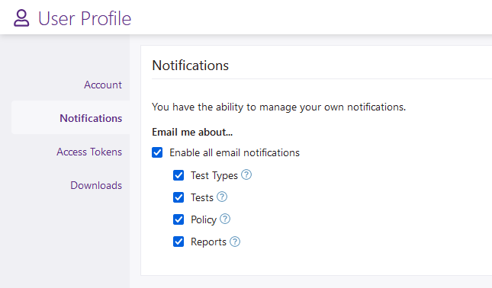
Task: Open help icon next to Reports
Action: click(235, 242)
